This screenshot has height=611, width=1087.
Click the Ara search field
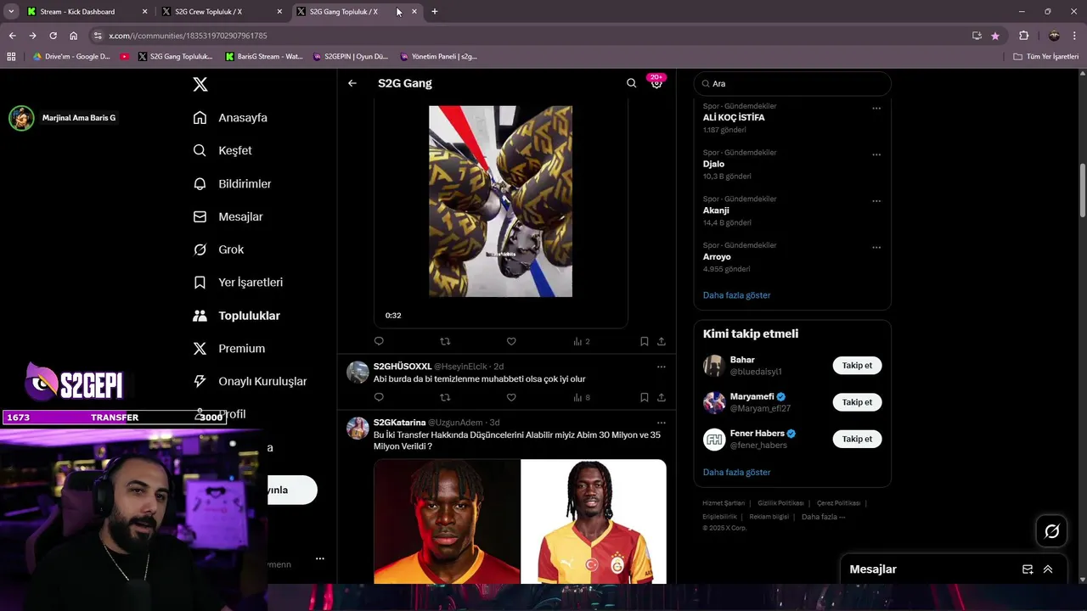(x=792, y=84)
